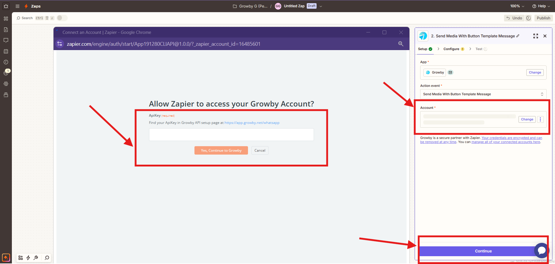The width and height of the screenshot is (555, 264).
Task: Expand the step panel to fullscreen
Action: pyautogui.click(x=536, y=36)
